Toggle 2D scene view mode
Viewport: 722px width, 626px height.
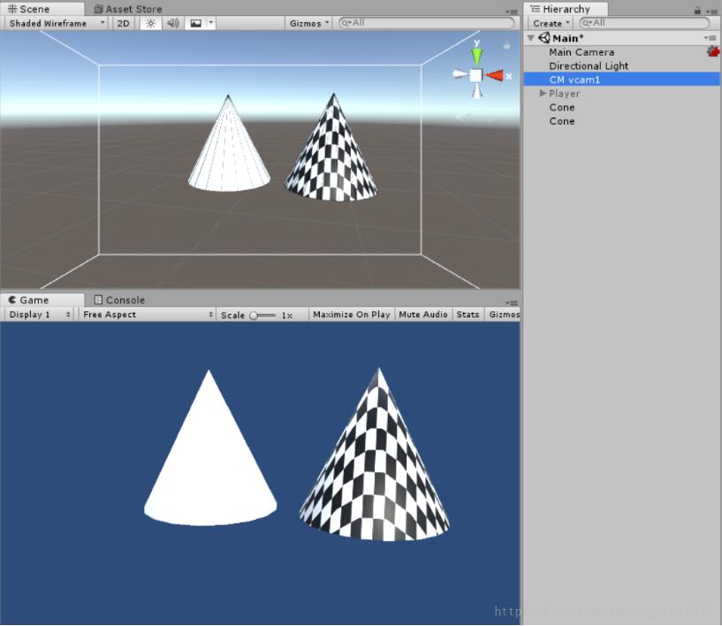pos(123,24)
